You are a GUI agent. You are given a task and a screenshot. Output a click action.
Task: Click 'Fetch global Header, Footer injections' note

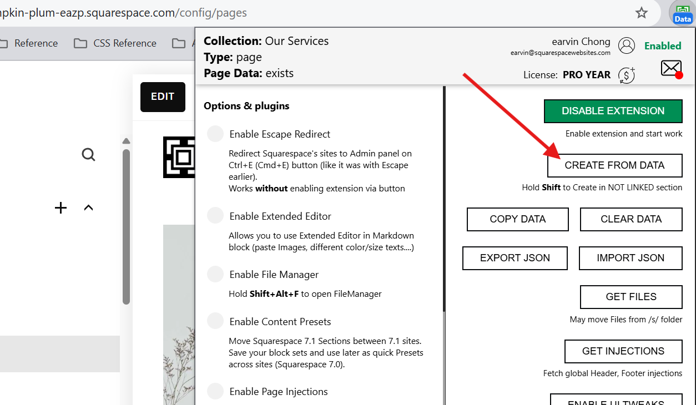point(613,373)
